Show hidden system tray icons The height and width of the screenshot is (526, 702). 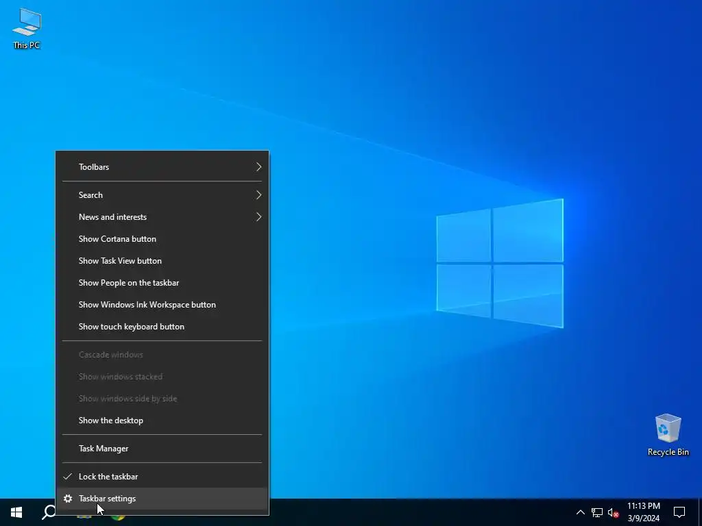[x=580, y=512]
